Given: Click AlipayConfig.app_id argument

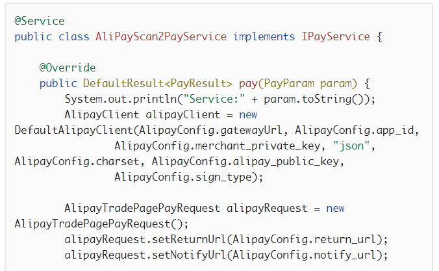Looking at the screenshot, I should click(354, 131).
